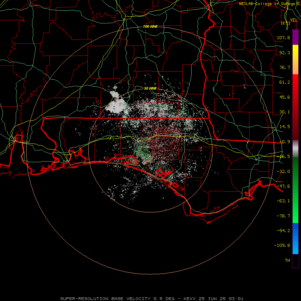This screenshot has width=301, height=301.
Task: Select the -16.5 velocity scale value
Action: pyautogui.click(x=285, y=157)
